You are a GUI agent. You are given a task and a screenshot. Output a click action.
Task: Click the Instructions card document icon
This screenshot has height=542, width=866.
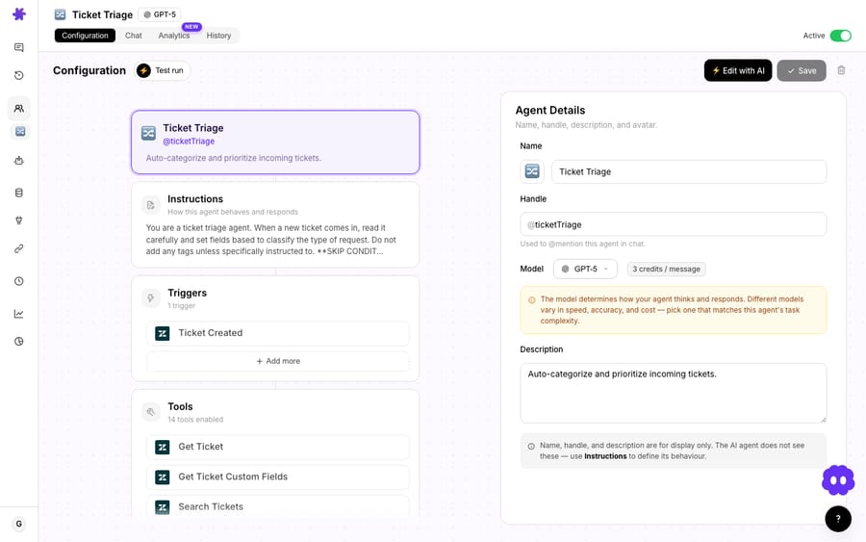(x=151, y=205)
